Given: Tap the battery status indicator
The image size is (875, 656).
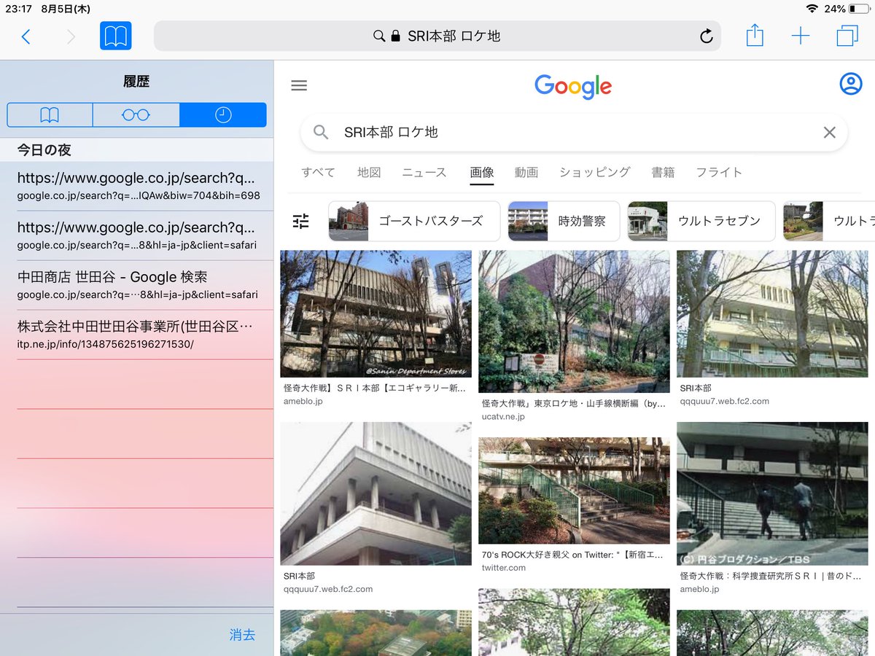Looking at the screenshot, I should click(859, 9).
